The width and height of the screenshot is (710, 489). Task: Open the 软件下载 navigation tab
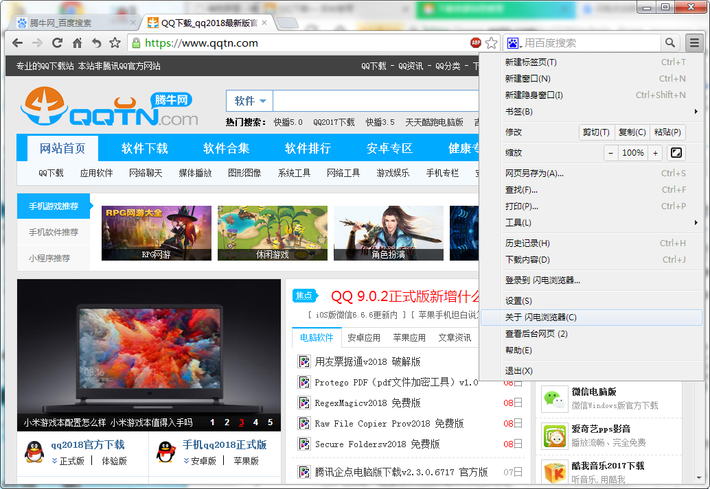click(144, 148)
